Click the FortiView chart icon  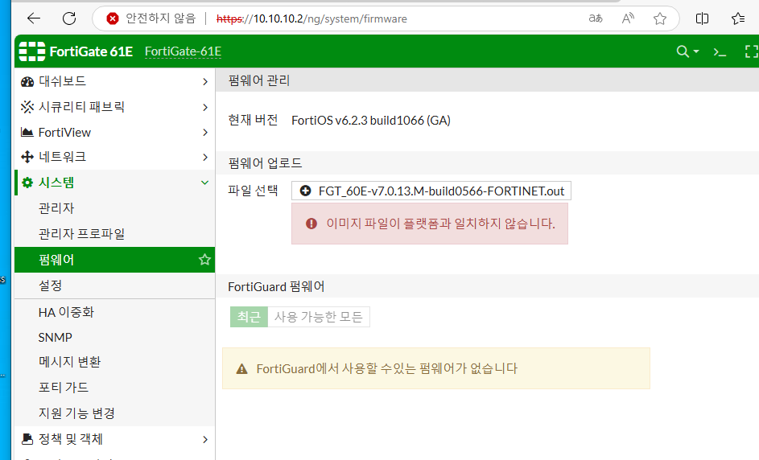27,132
